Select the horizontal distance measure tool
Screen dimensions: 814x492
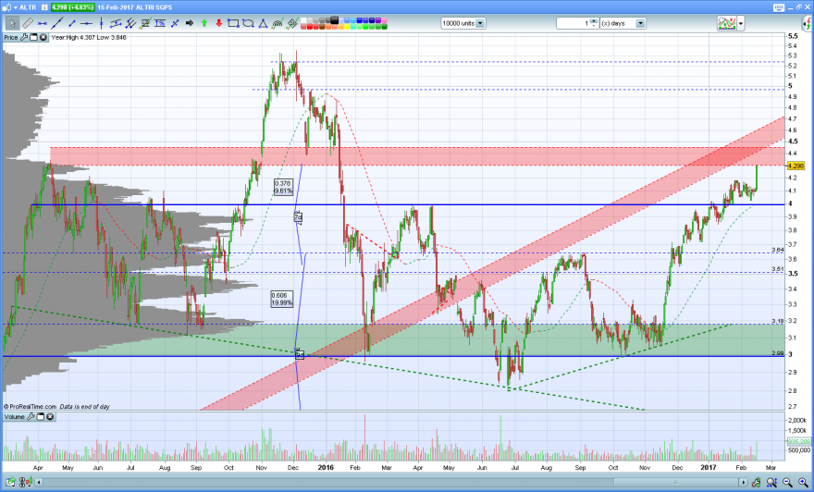[x=43, y=23]
